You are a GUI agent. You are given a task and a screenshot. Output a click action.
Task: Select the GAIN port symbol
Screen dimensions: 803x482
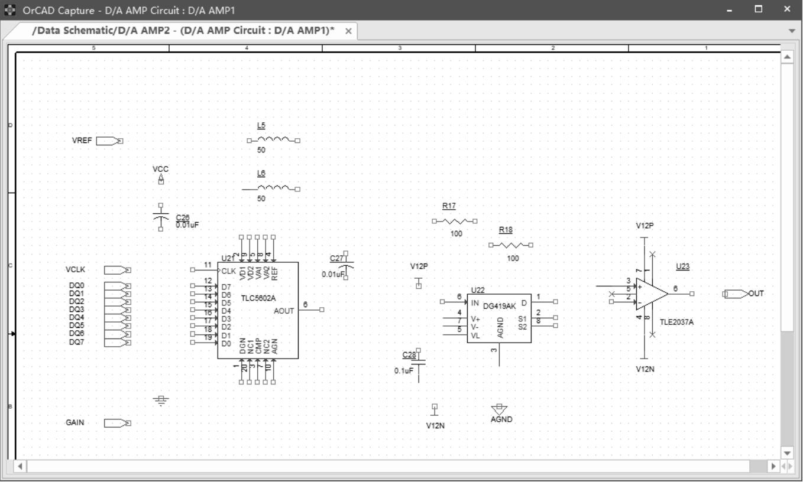[x=118, y=423]
